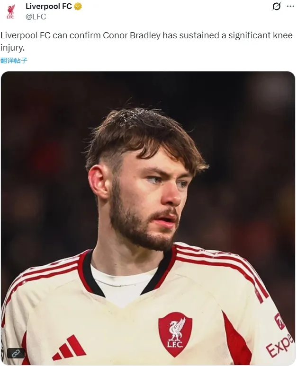This screenshot has height=366, width=297.
Task: Open the Conor Bradley photo attachment
Action: [148, 218]
